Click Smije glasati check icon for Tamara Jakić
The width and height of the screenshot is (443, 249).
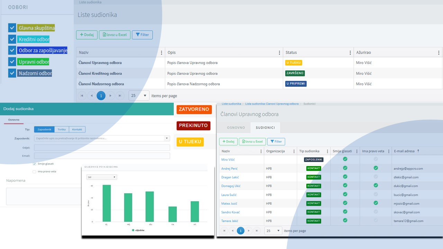(x=345, y=220)
